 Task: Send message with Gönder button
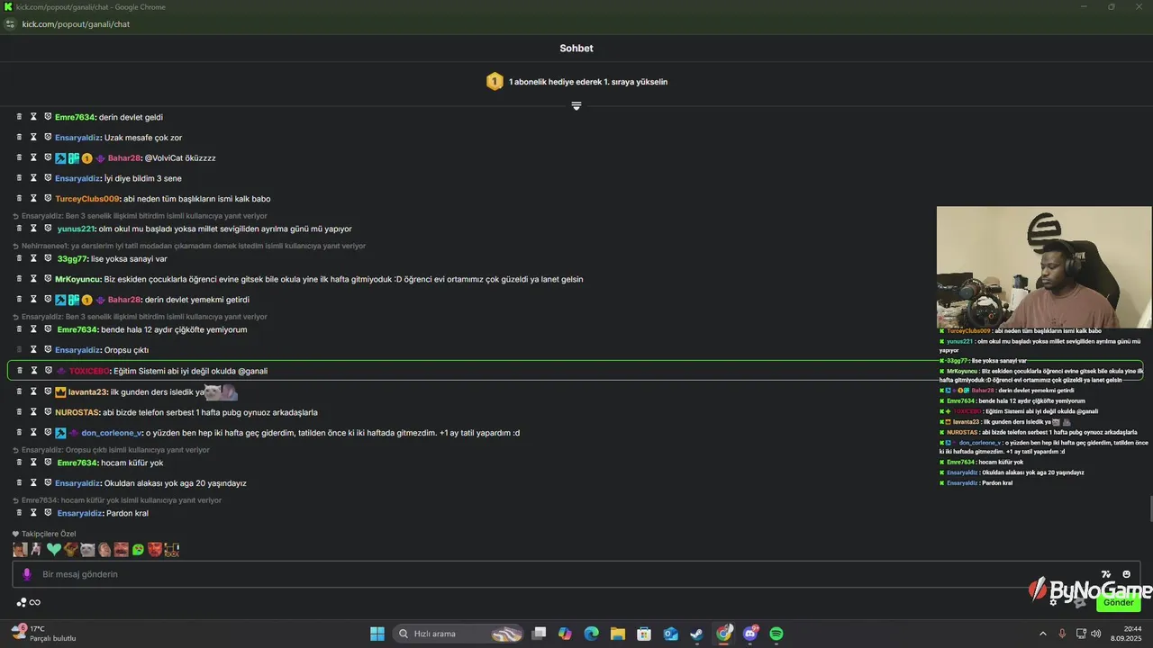click(x=1119, y=602)
